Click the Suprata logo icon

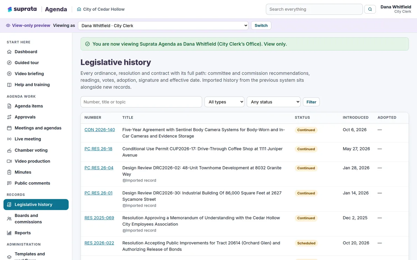pos(10,9)
